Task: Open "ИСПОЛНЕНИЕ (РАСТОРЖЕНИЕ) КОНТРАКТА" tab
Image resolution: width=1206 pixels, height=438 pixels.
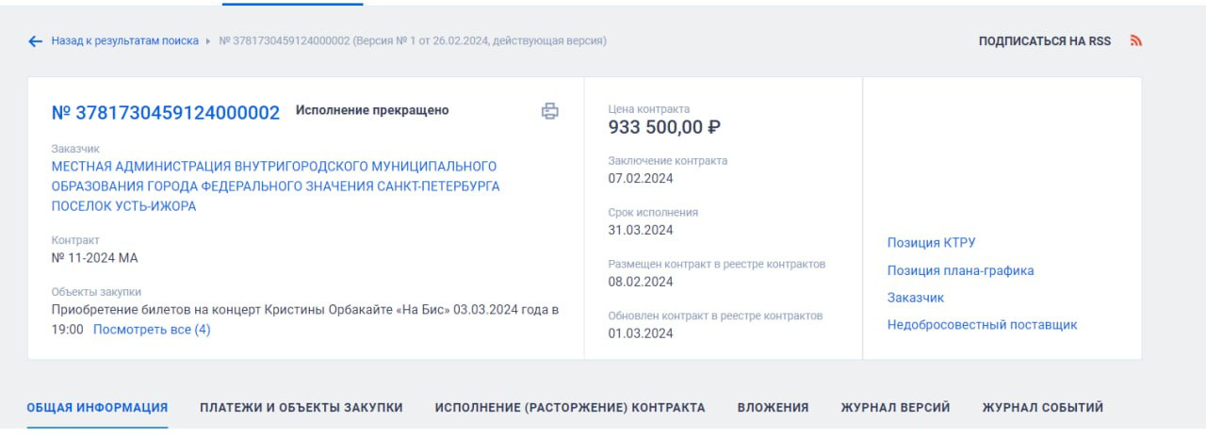Action: tap(569, 408)
